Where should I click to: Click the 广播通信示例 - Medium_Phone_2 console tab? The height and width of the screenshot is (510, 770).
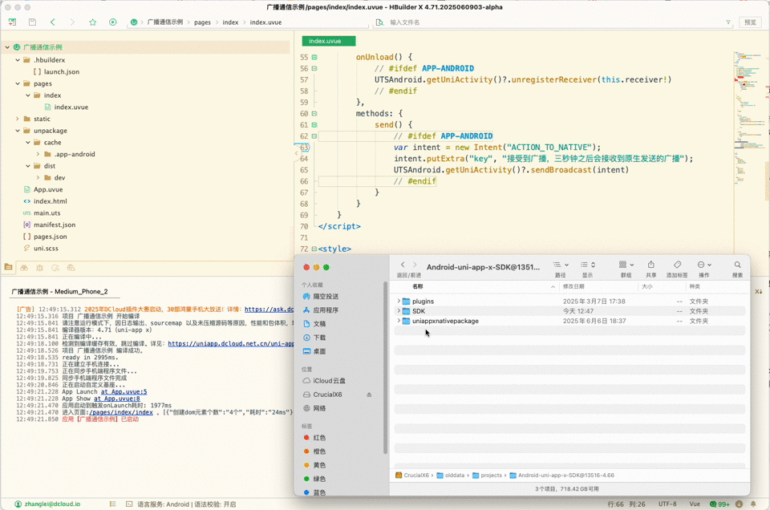coord(59,292)
